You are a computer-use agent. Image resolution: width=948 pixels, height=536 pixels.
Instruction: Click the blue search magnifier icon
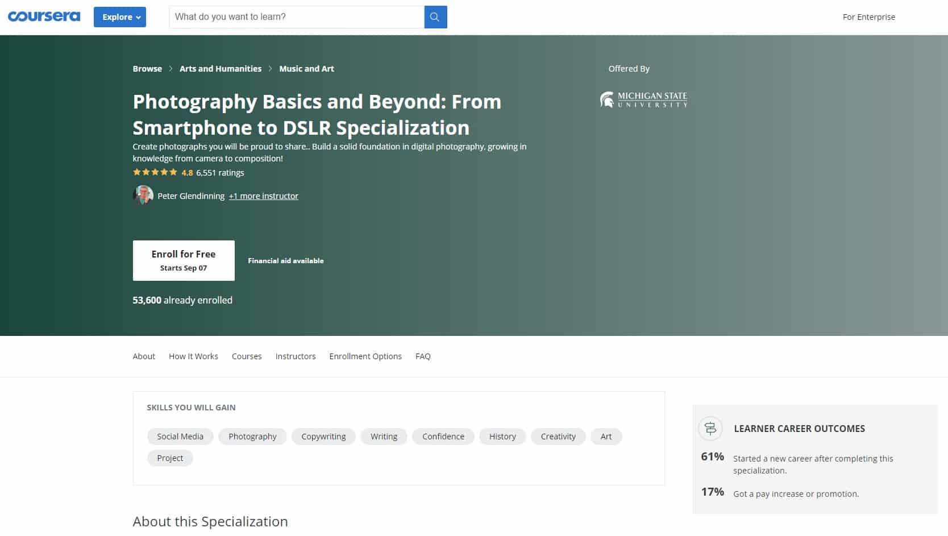[435, 17]
